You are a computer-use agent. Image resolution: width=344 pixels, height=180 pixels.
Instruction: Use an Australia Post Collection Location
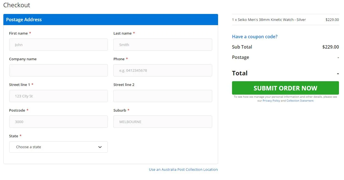pos(183,169)
